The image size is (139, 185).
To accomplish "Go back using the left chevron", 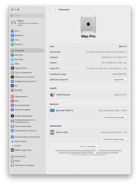I will [50, 9].
